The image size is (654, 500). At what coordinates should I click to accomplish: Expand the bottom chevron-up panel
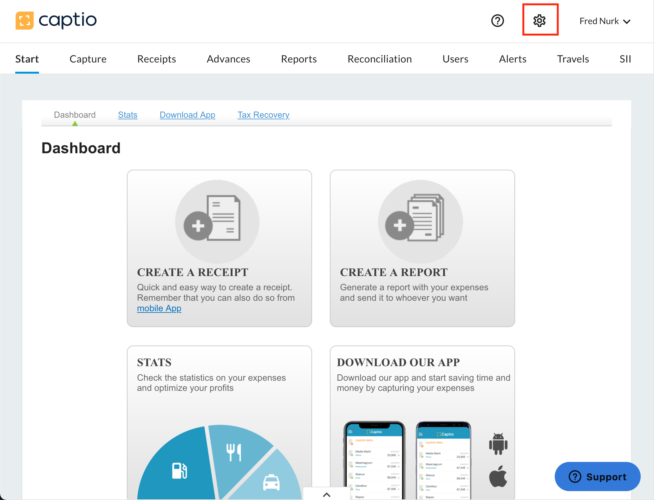327,494
